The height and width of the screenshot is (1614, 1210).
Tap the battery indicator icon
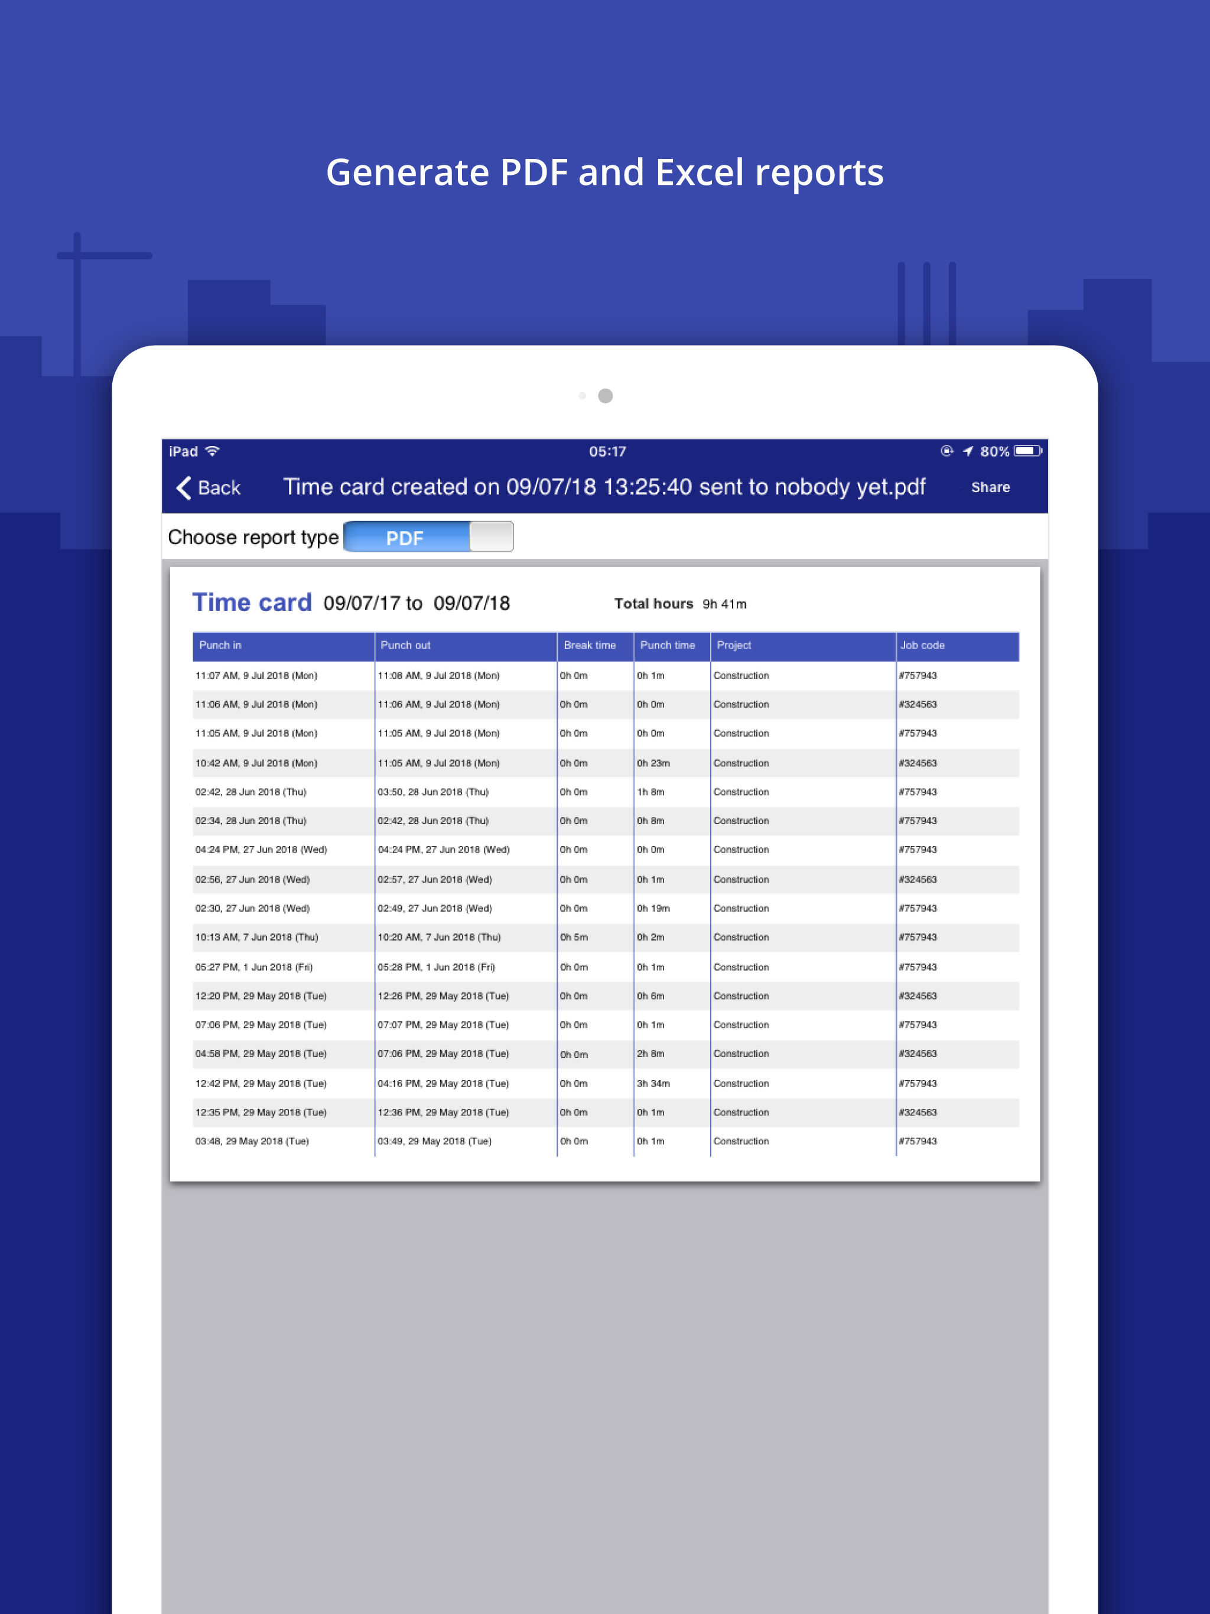click(x=1028, y=451)
